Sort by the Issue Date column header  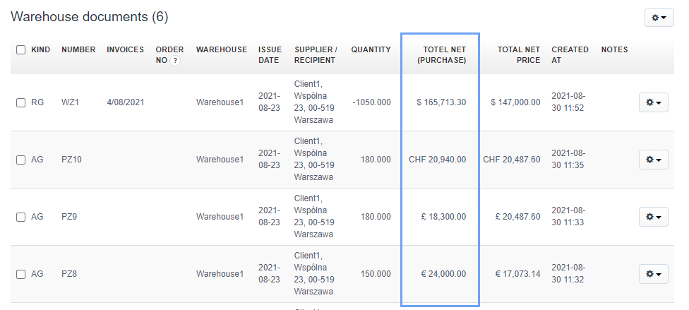[270, 55]
